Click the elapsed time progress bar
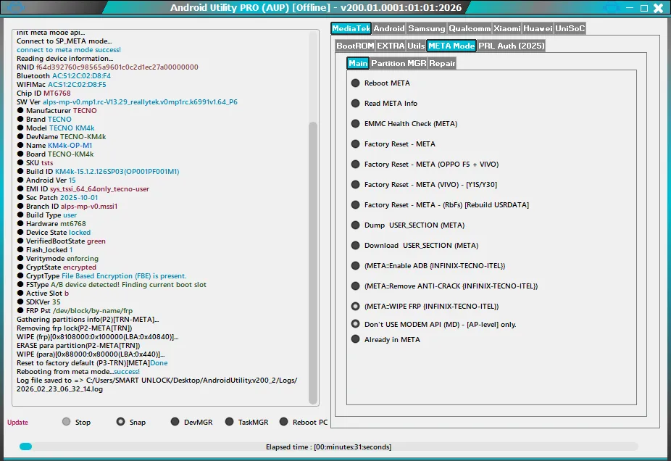This screenshot has width=671, height=461. pos(330,447)
